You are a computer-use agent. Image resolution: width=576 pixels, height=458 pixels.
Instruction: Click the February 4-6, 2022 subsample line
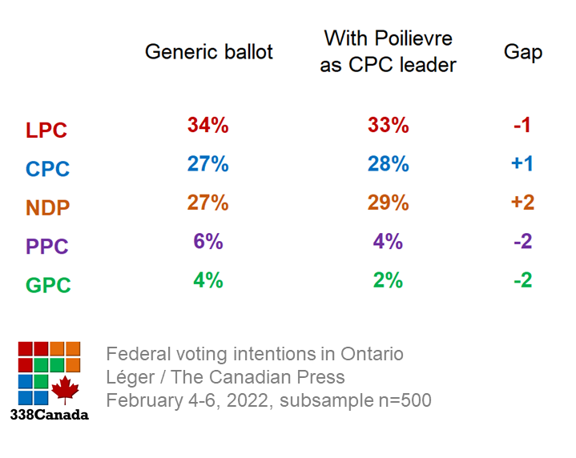coord(268,400)
